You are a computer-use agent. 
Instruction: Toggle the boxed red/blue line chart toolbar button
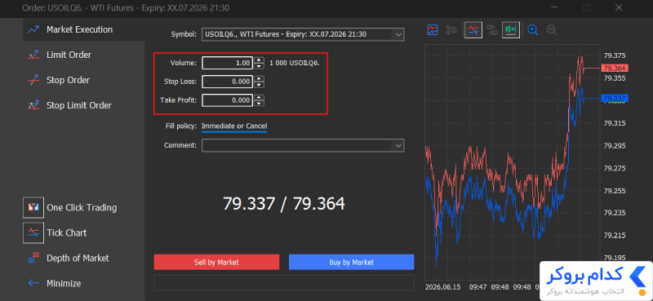473,29
